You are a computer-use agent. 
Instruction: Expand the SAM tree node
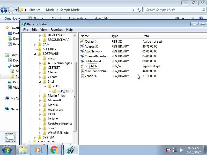(x=35, y=45)
